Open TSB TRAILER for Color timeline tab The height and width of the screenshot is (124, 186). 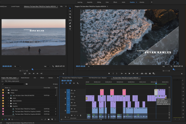tap(98, 78)
